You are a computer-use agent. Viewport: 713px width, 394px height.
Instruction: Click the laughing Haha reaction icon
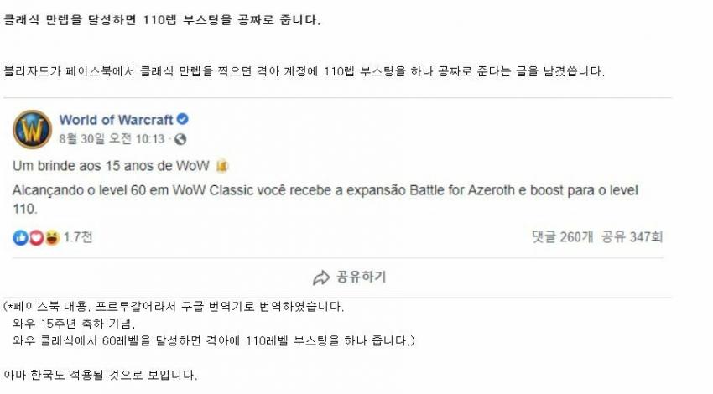pyautogui.click(x=52, y=237)
